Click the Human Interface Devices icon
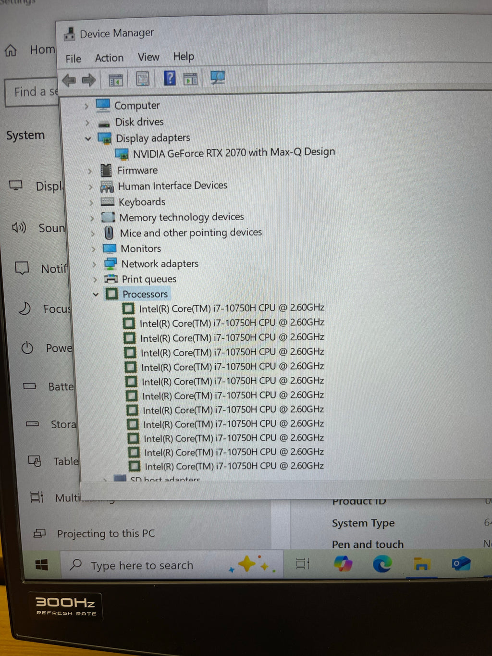The height and width of the screenshot is (656, 492). tap(107, 186)
